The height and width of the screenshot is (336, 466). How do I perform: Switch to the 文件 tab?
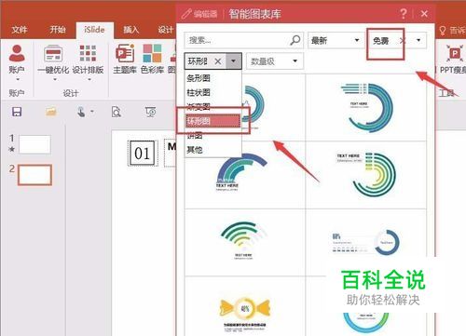tap(20, 30)
